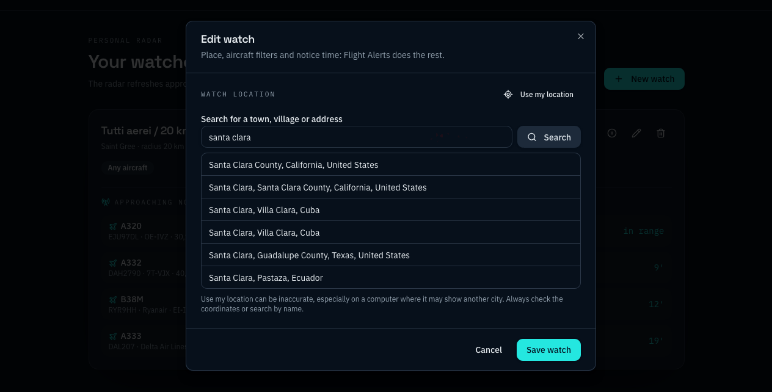
Task: Click the New watch button
Action: [644, 79]
